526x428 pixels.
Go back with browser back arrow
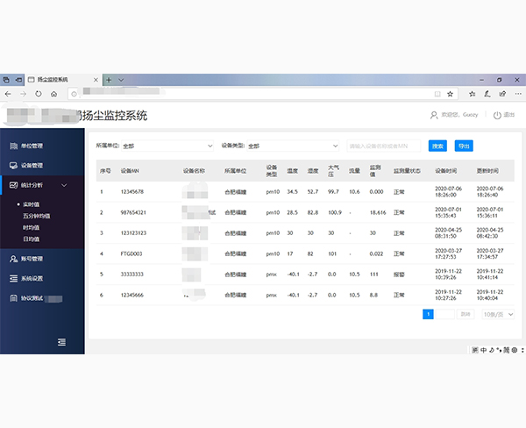[x=8, y=94]
